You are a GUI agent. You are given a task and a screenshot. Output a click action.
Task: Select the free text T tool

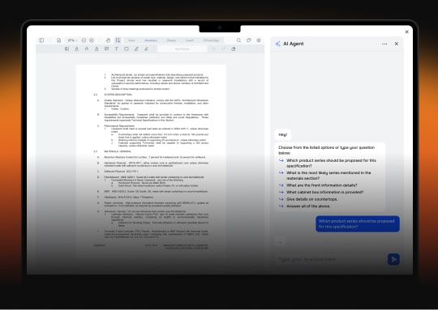click(x=117, y=49)
